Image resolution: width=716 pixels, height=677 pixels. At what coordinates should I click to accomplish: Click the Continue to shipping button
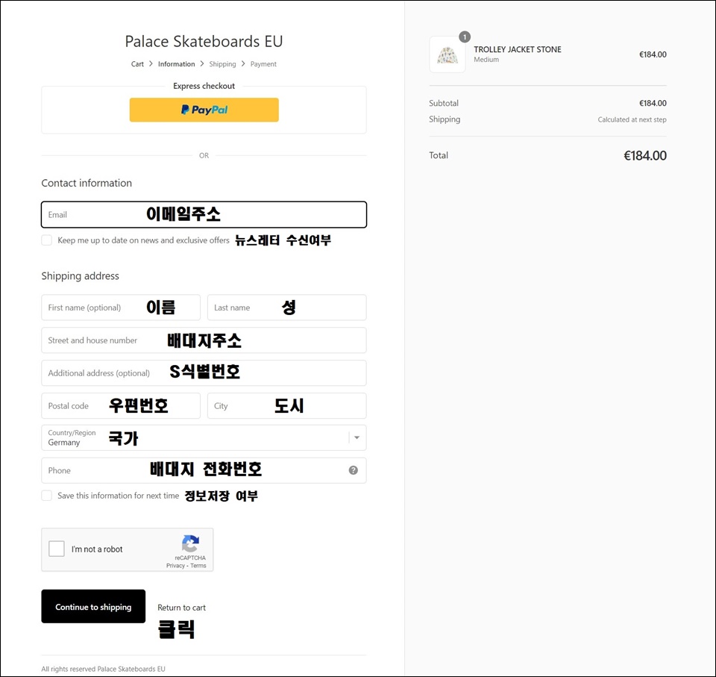coord(93,607)
